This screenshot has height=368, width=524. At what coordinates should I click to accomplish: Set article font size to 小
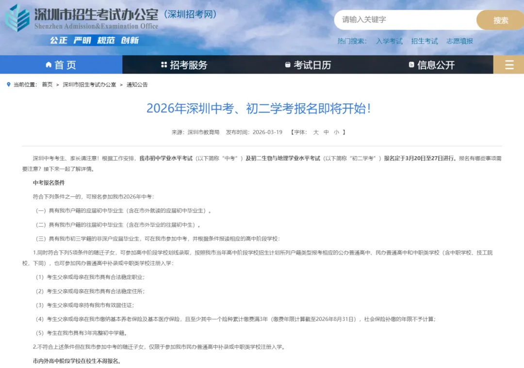tap(336, 132)
